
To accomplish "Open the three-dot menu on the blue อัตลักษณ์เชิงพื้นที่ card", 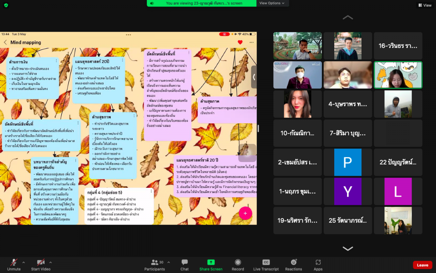I will (x=78, y=123).
